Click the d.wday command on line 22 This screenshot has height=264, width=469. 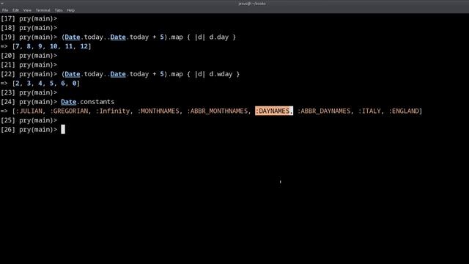[221, 74]
